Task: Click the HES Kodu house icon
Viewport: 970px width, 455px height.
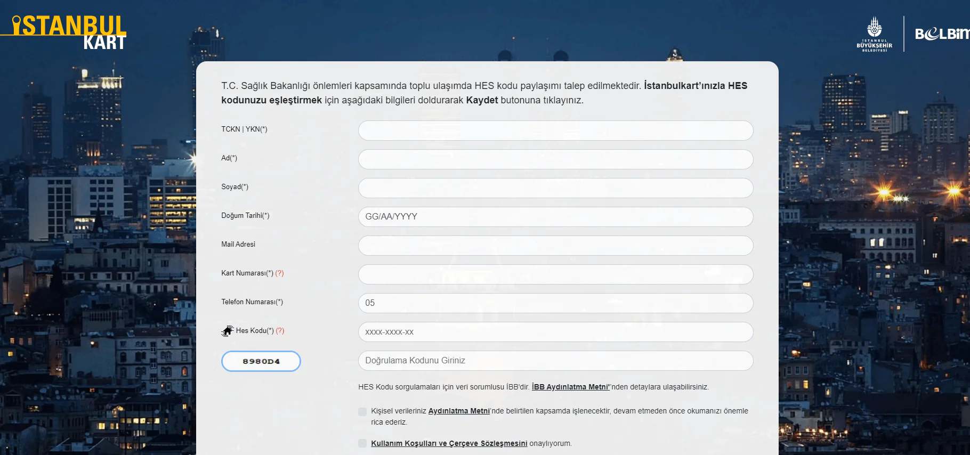Action: click(x=228, y=331)
